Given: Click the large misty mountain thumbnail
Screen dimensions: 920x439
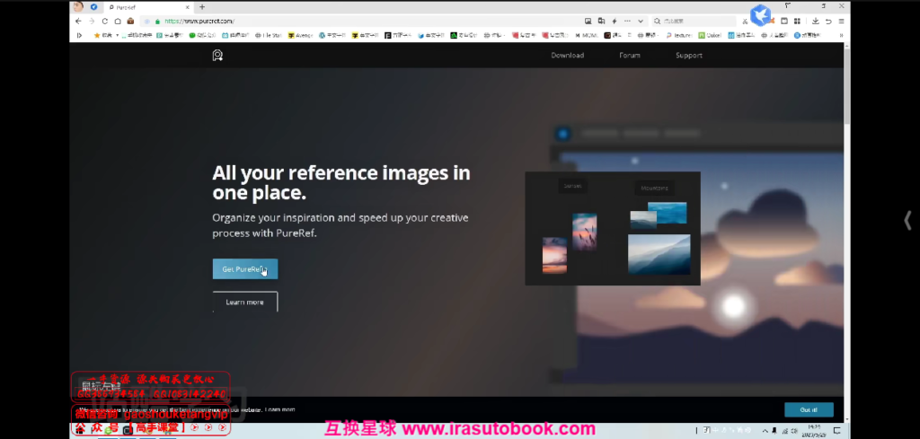Looking at the screenshot, I should point(659,254).
